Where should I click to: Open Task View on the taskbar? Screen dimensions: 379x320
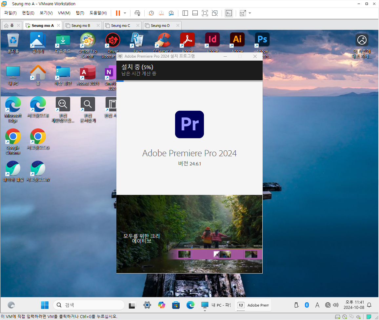point(132,305)
